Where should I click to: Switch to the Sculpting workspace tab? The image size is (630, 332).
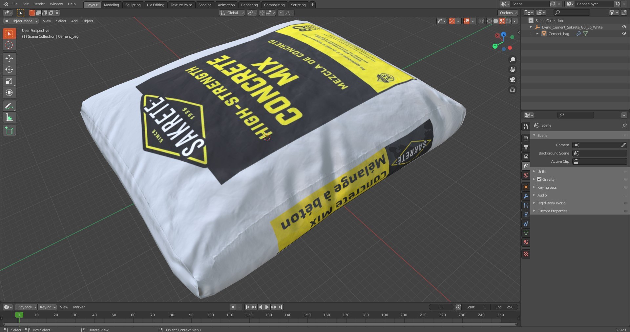coord(133,5)
